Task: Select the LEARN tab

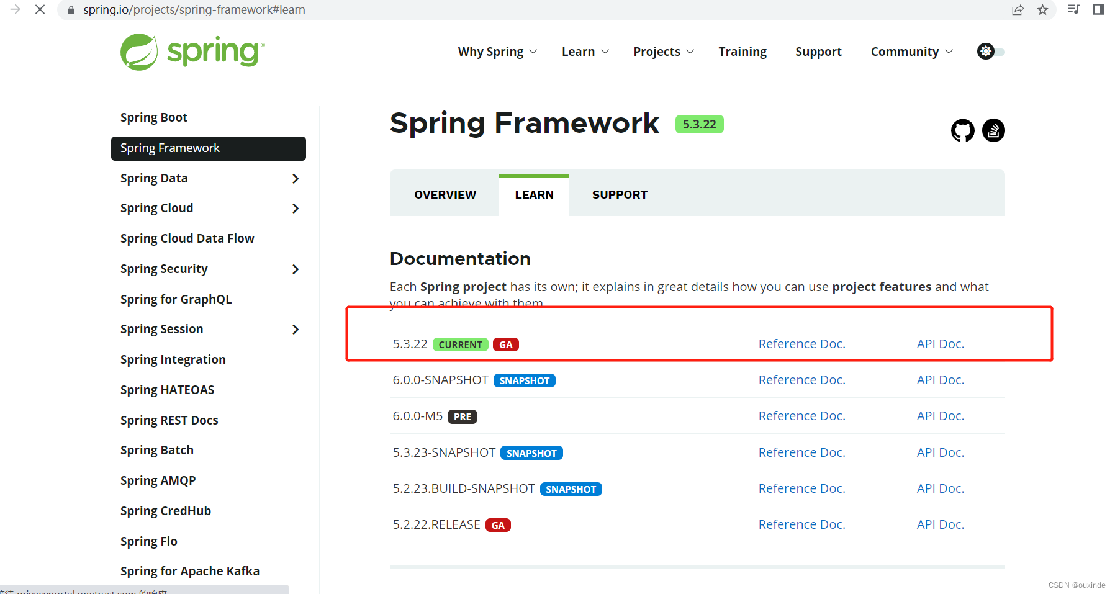Action: [x=534, y=195]
